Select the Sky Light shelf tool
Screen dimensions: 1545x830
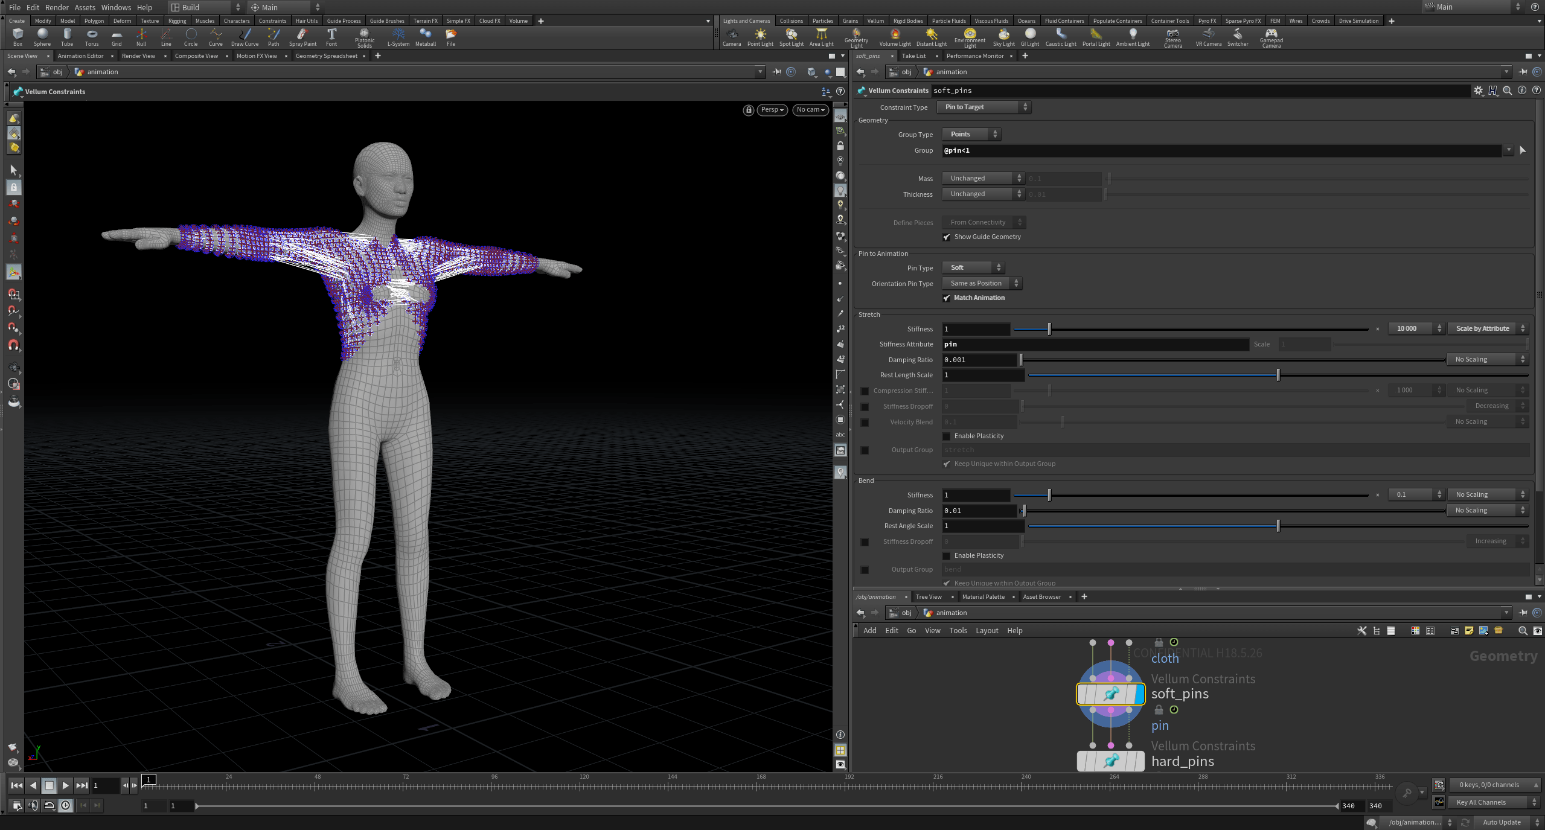point(1003,37)
